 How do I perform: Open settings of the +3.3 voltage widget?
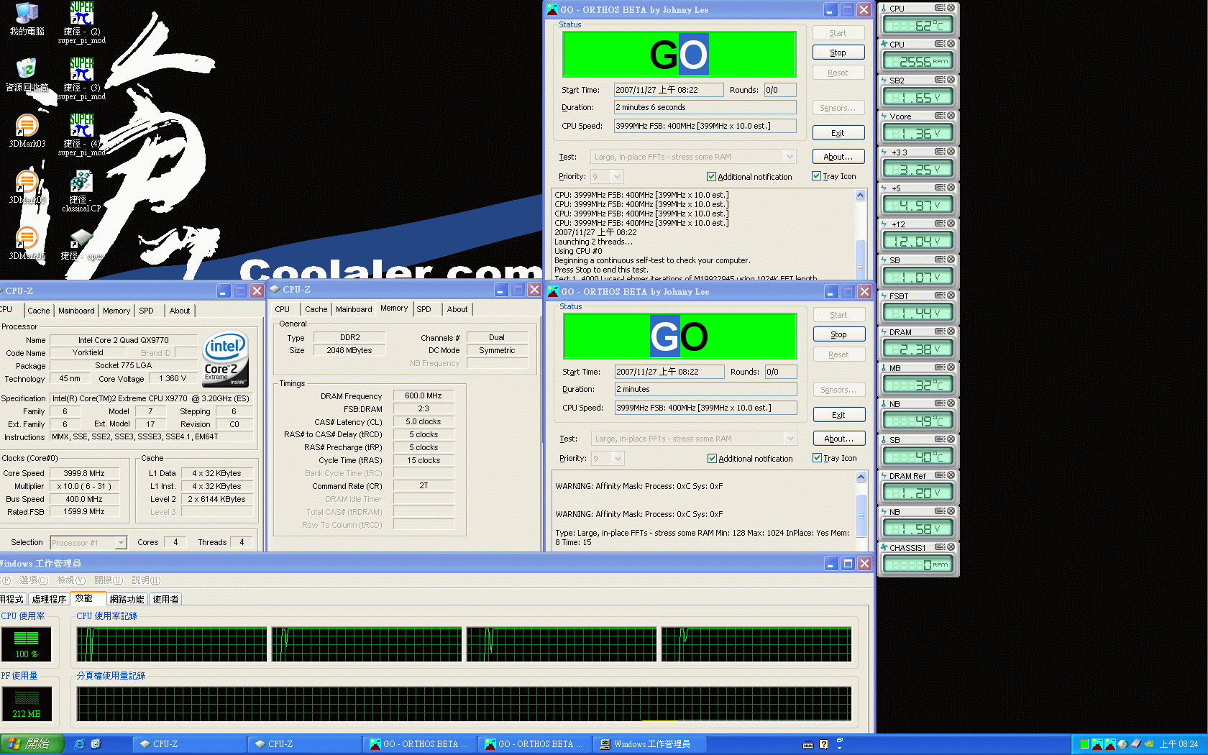pyautogui.click(x=940, y=152)
